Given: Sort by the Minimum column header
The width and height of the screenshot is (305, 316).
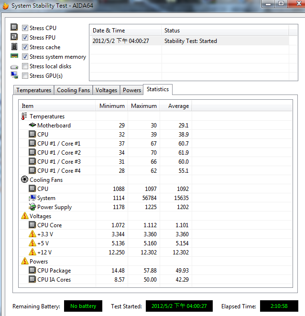Looking at the screenshot, I should coord(111,106).
